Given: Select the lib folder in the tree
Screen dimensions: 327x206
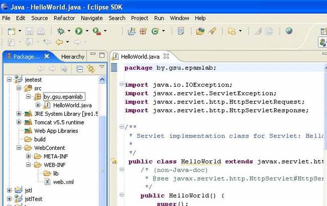Looking at the screenshot, I should [x=56, y=174].
